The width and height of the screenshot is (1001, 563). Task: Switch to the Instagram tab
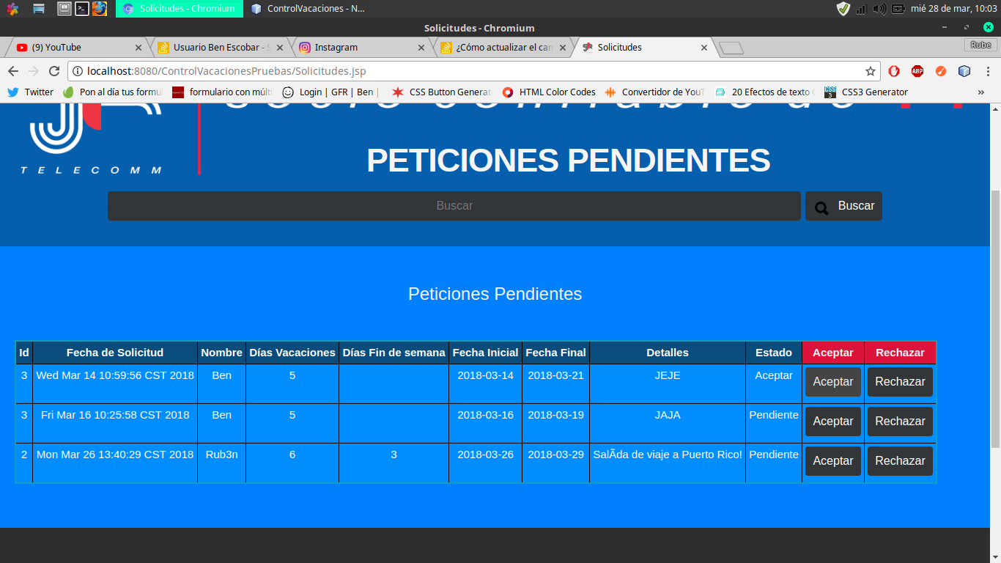[361, 47]
